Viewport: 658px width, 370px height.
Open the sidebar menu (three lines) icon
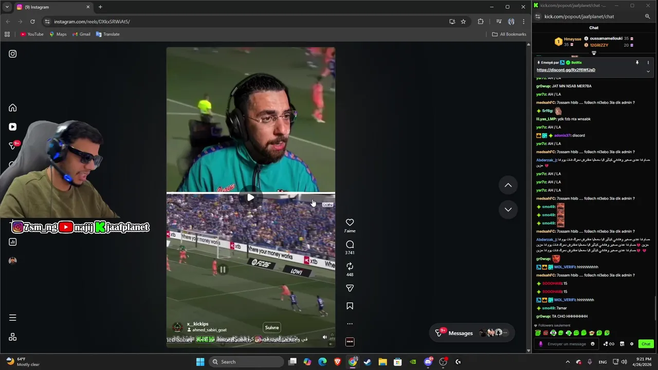(x=12, y=318)
